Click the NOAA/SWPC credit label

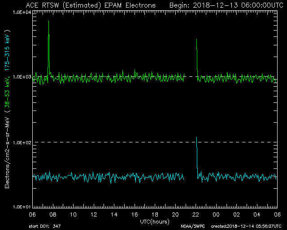pos(191,226)
